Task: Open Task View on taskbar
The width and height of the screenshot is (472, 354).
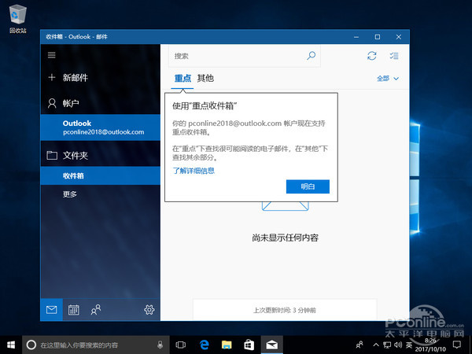Action: (181, 345)
